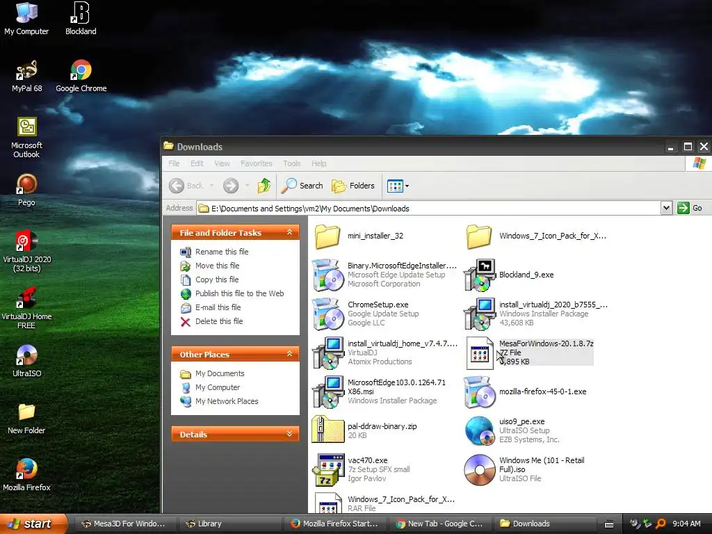712x534 pixels.
Task: Toggle the Folders pane button
Action: (x=353, y=186)
